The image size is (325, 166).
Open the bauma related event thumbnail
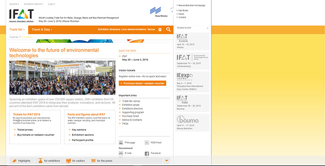pyautogui.click(x=192, y=123)
